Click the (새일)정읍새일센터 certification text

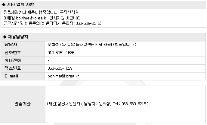click(63, 104)
